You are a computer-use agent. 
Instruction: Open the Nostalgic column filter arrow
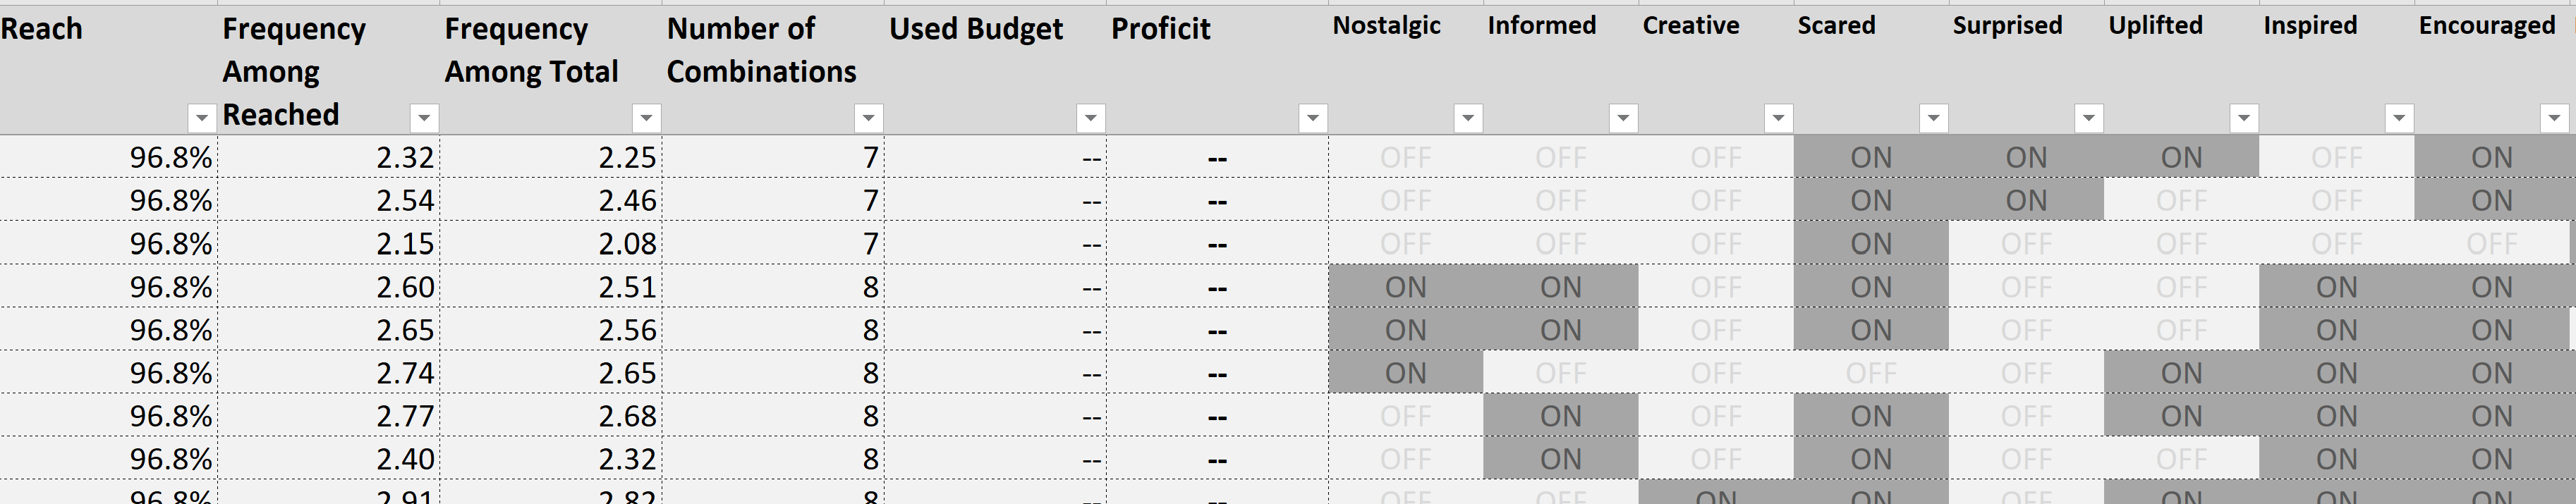coord(1467,118)
